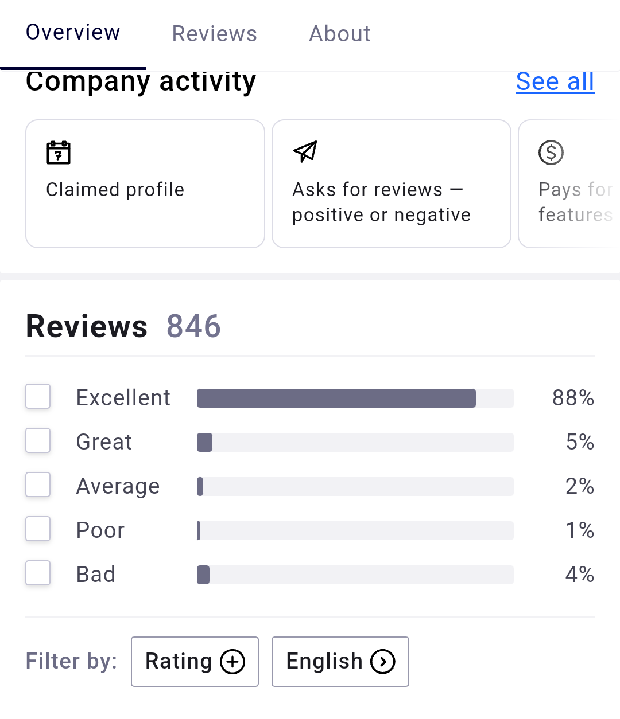The image size is (620, 719).
Task: Select the Average rating checkbox
Action: (38, 485)
